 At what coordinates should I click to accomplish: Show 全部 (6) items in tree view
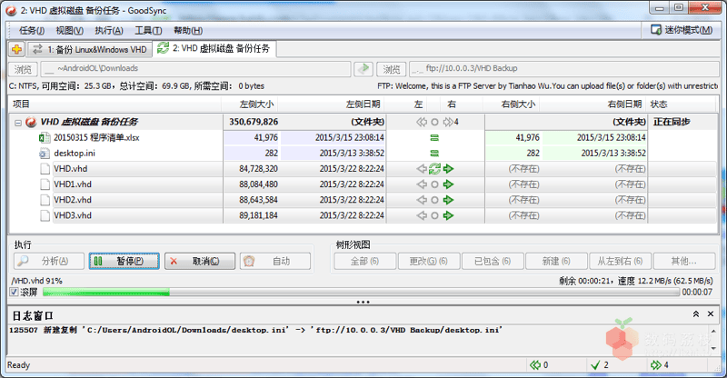[x=365, y=261]
